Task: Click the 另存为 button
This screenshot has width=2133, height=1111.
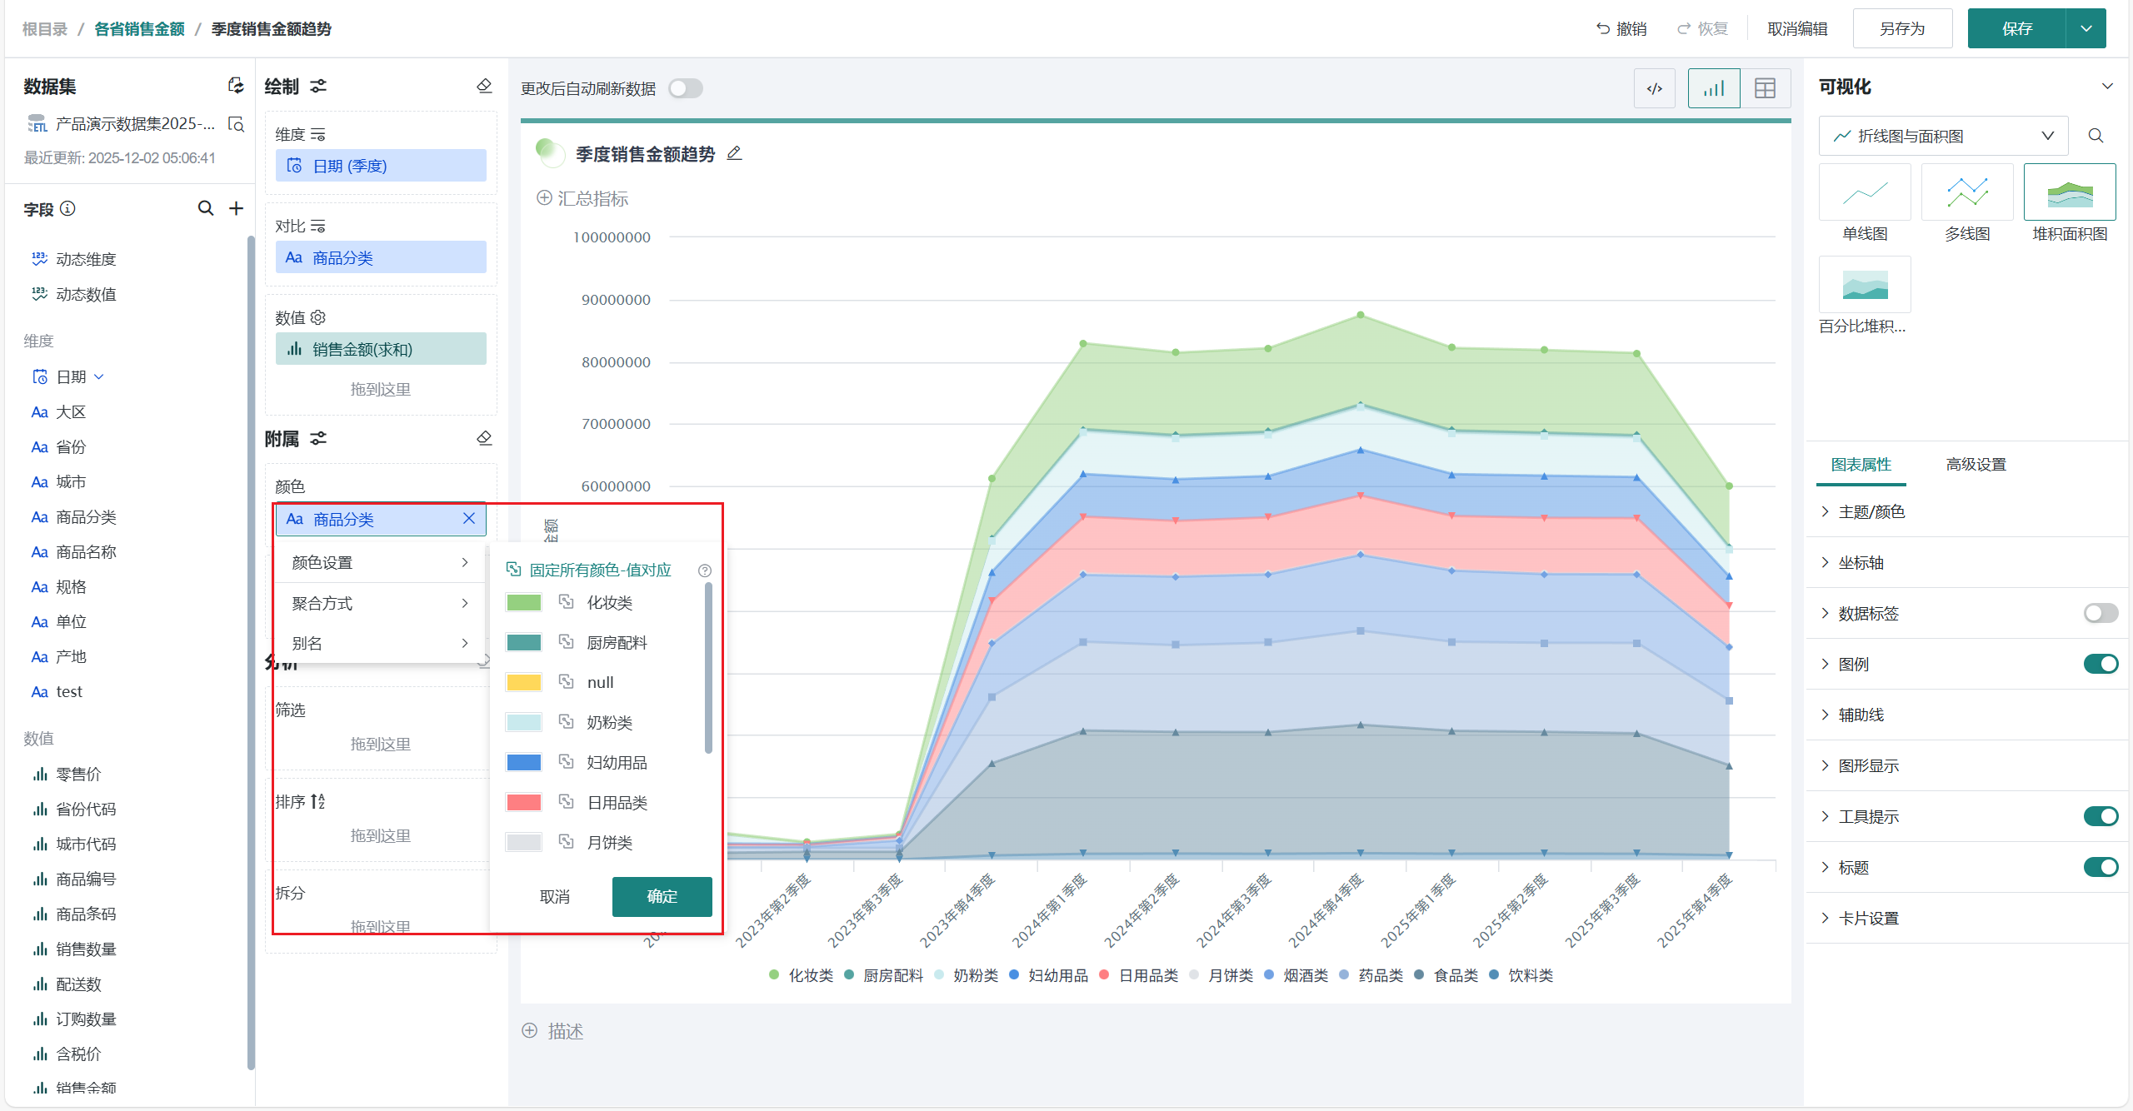Action: pyautogui.click(x=1902, y=28)
